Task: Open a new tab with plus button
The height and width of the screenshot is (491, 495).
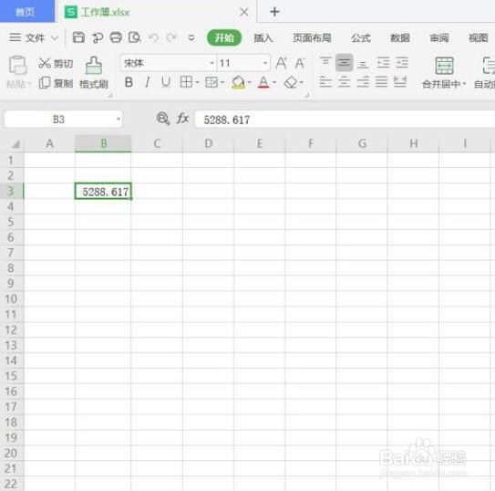Action: (274, 12)
